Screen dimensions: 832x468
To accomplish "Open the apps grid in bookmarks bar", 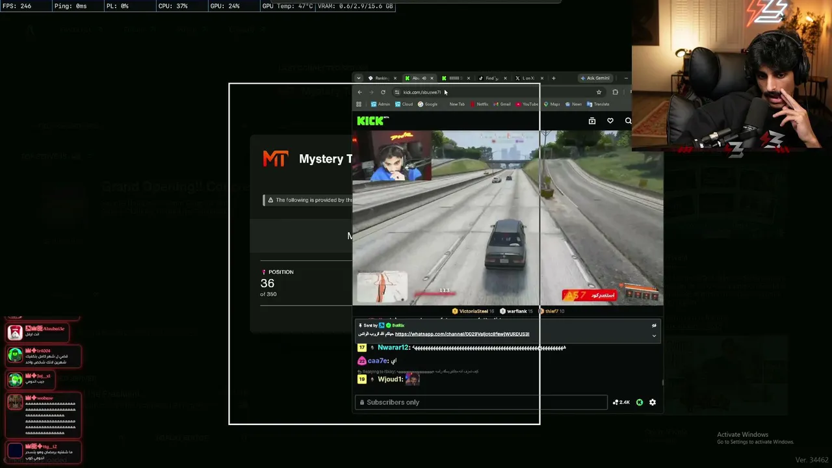I will [358, 104].
